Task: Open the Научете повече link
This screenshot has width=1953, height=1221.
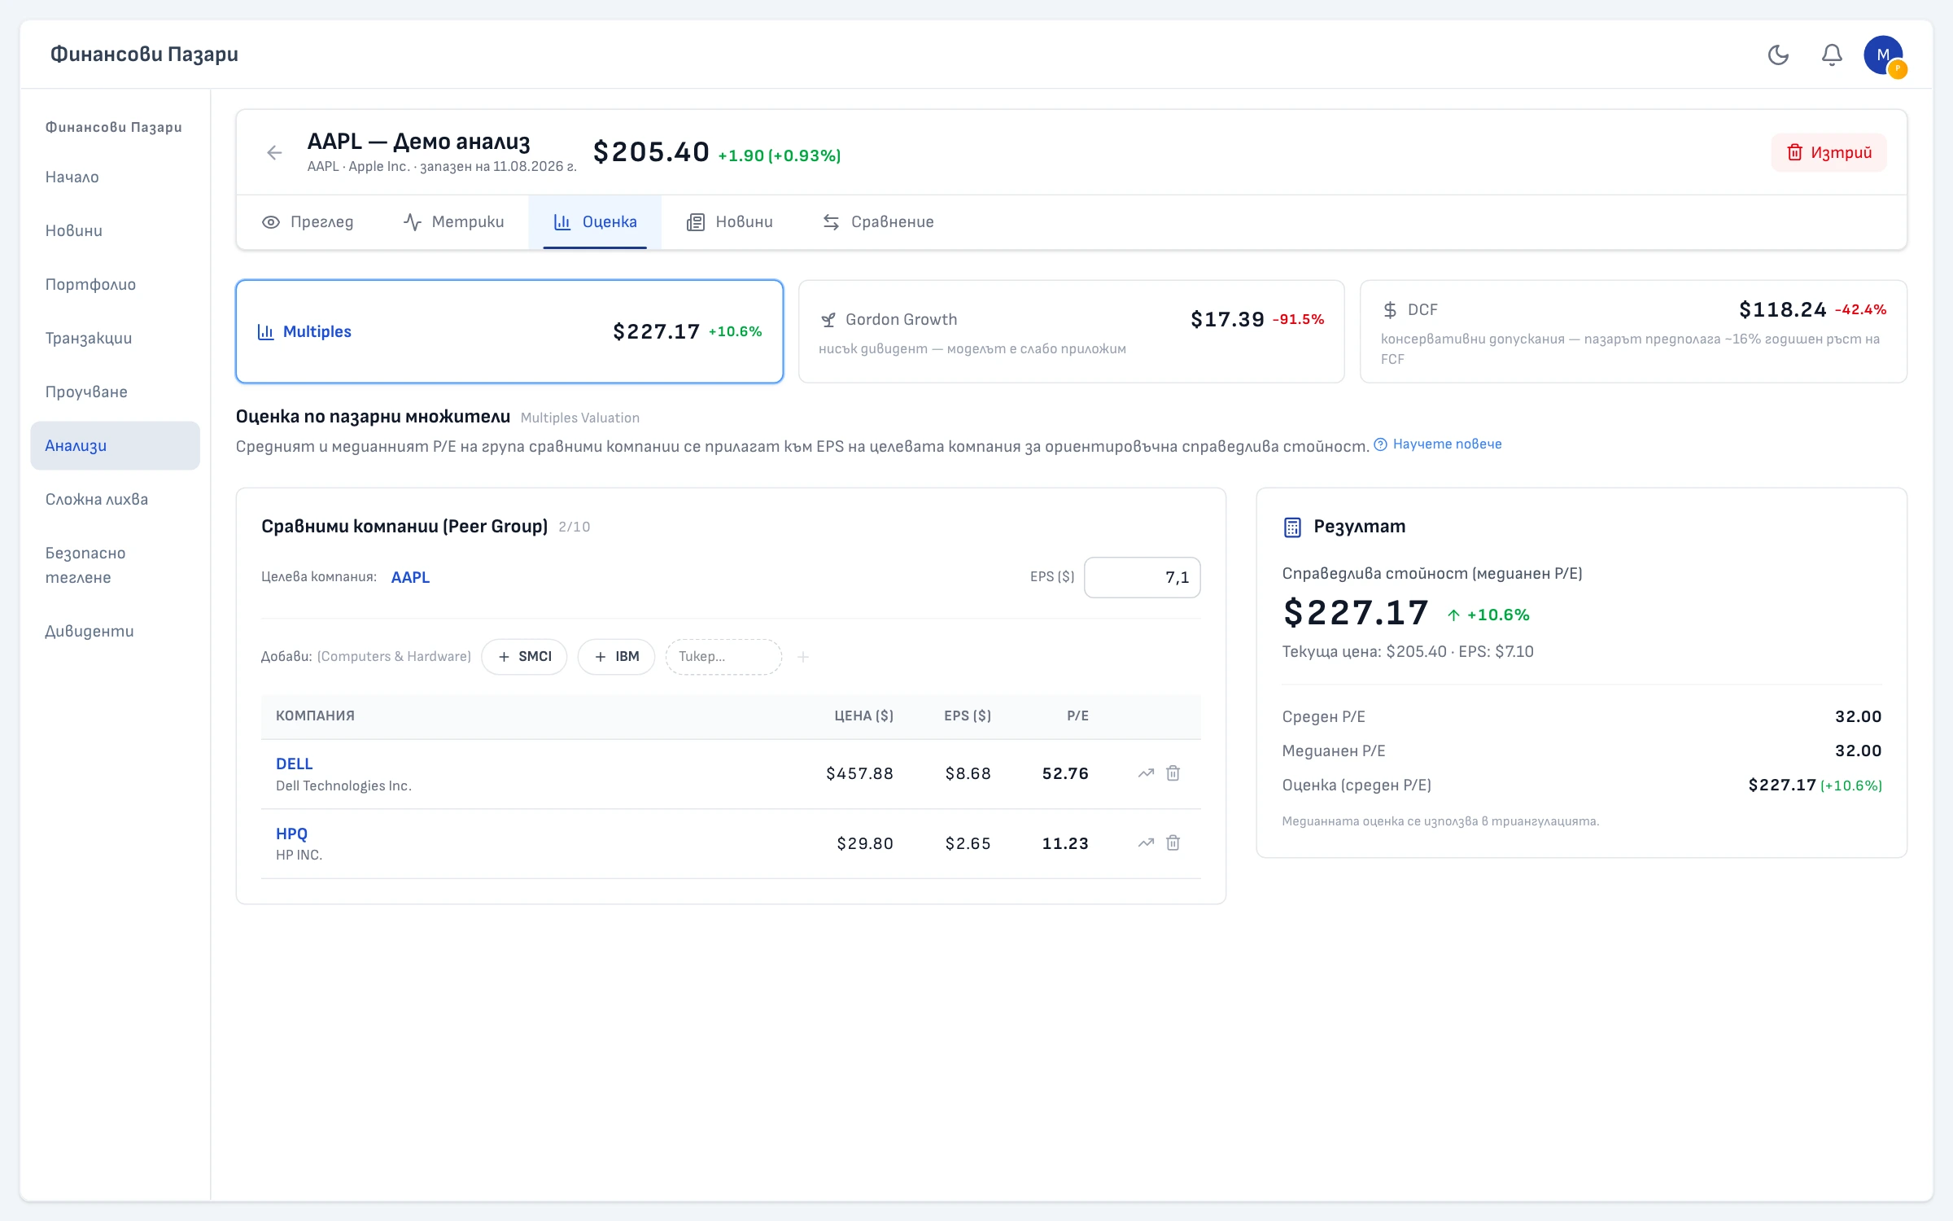Action: (1438, 444)
